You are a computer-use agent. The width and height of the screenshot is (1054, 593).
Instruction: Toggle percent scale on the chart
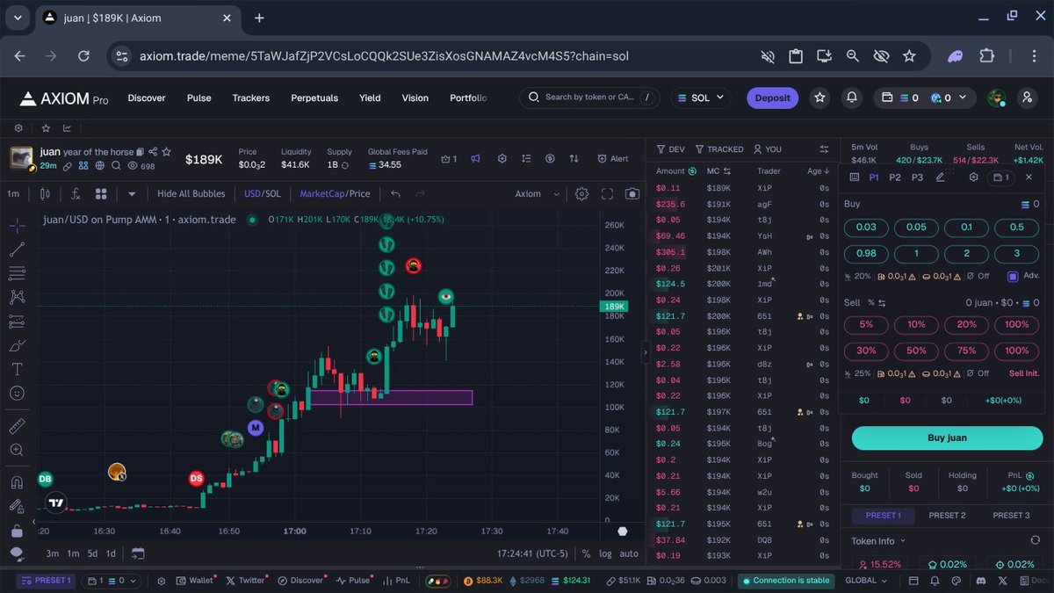[586, 553]
